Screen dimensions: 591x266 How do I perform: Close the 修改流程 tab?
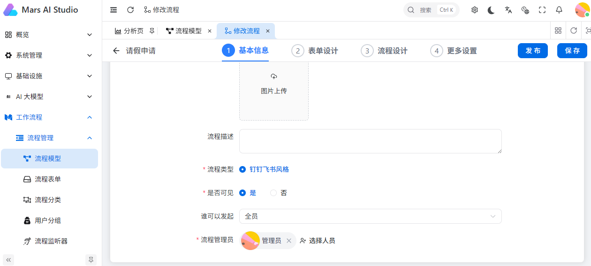(268, 31)
